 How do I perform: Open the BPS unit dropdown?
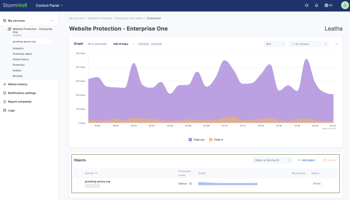pyautogui.click(x=274, y=44)
